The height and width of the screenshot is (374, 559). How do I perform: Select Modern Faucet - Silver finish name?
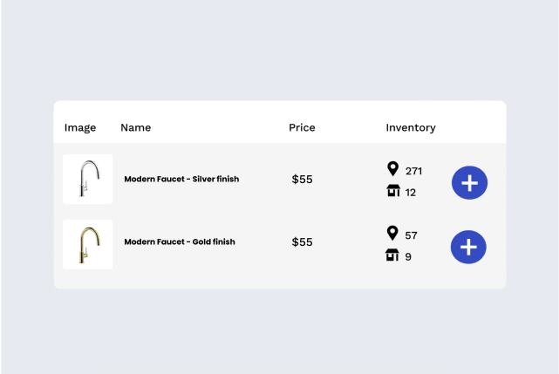point(181,179)
